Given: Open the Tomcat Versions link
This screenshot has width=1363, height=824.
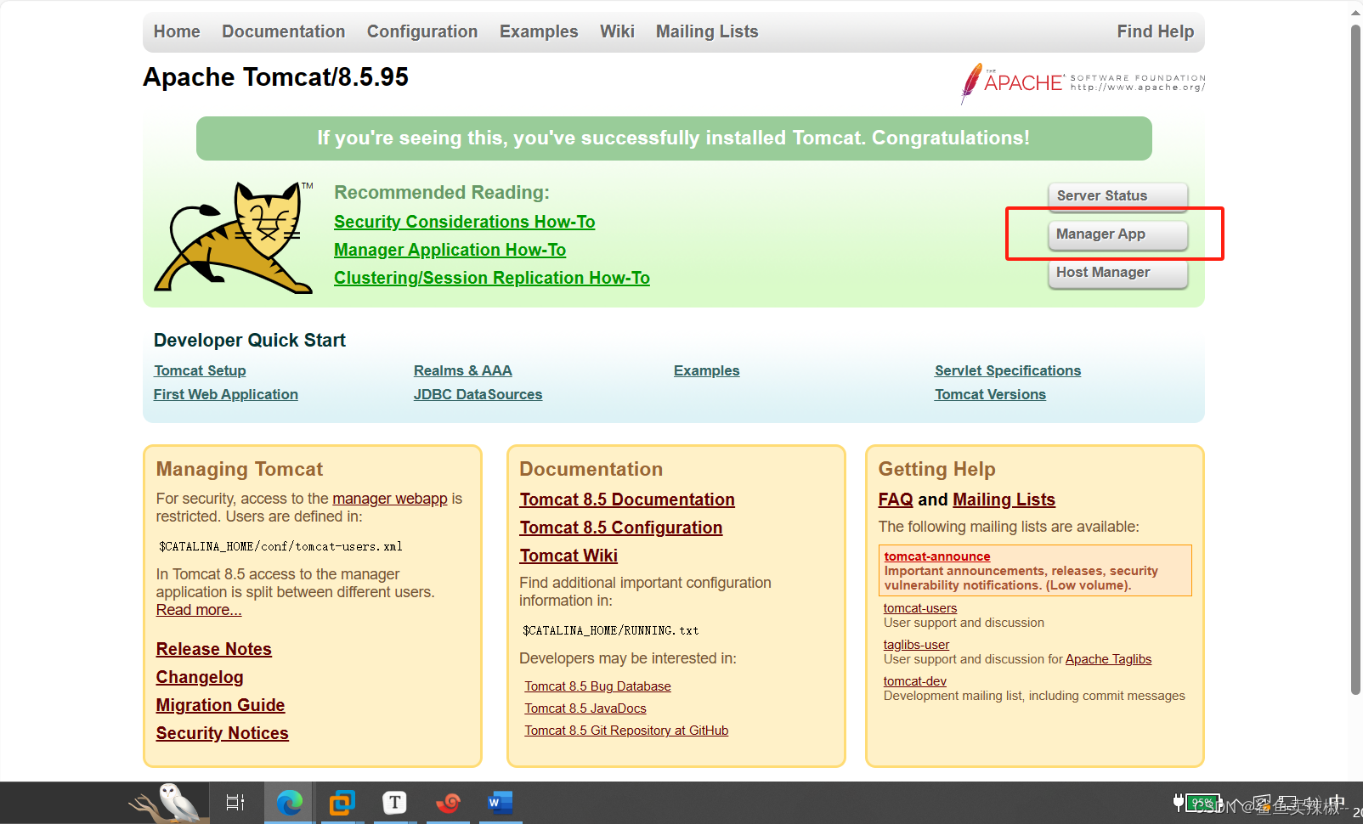Looking at the screenshot, I should (990, 394).
